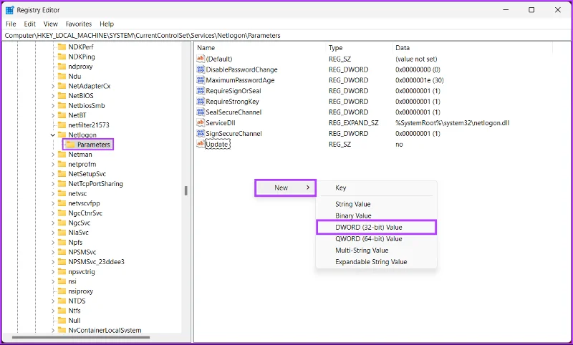
Task: Select the NgcCtnrSvc tree item
Action: point(85,213)
